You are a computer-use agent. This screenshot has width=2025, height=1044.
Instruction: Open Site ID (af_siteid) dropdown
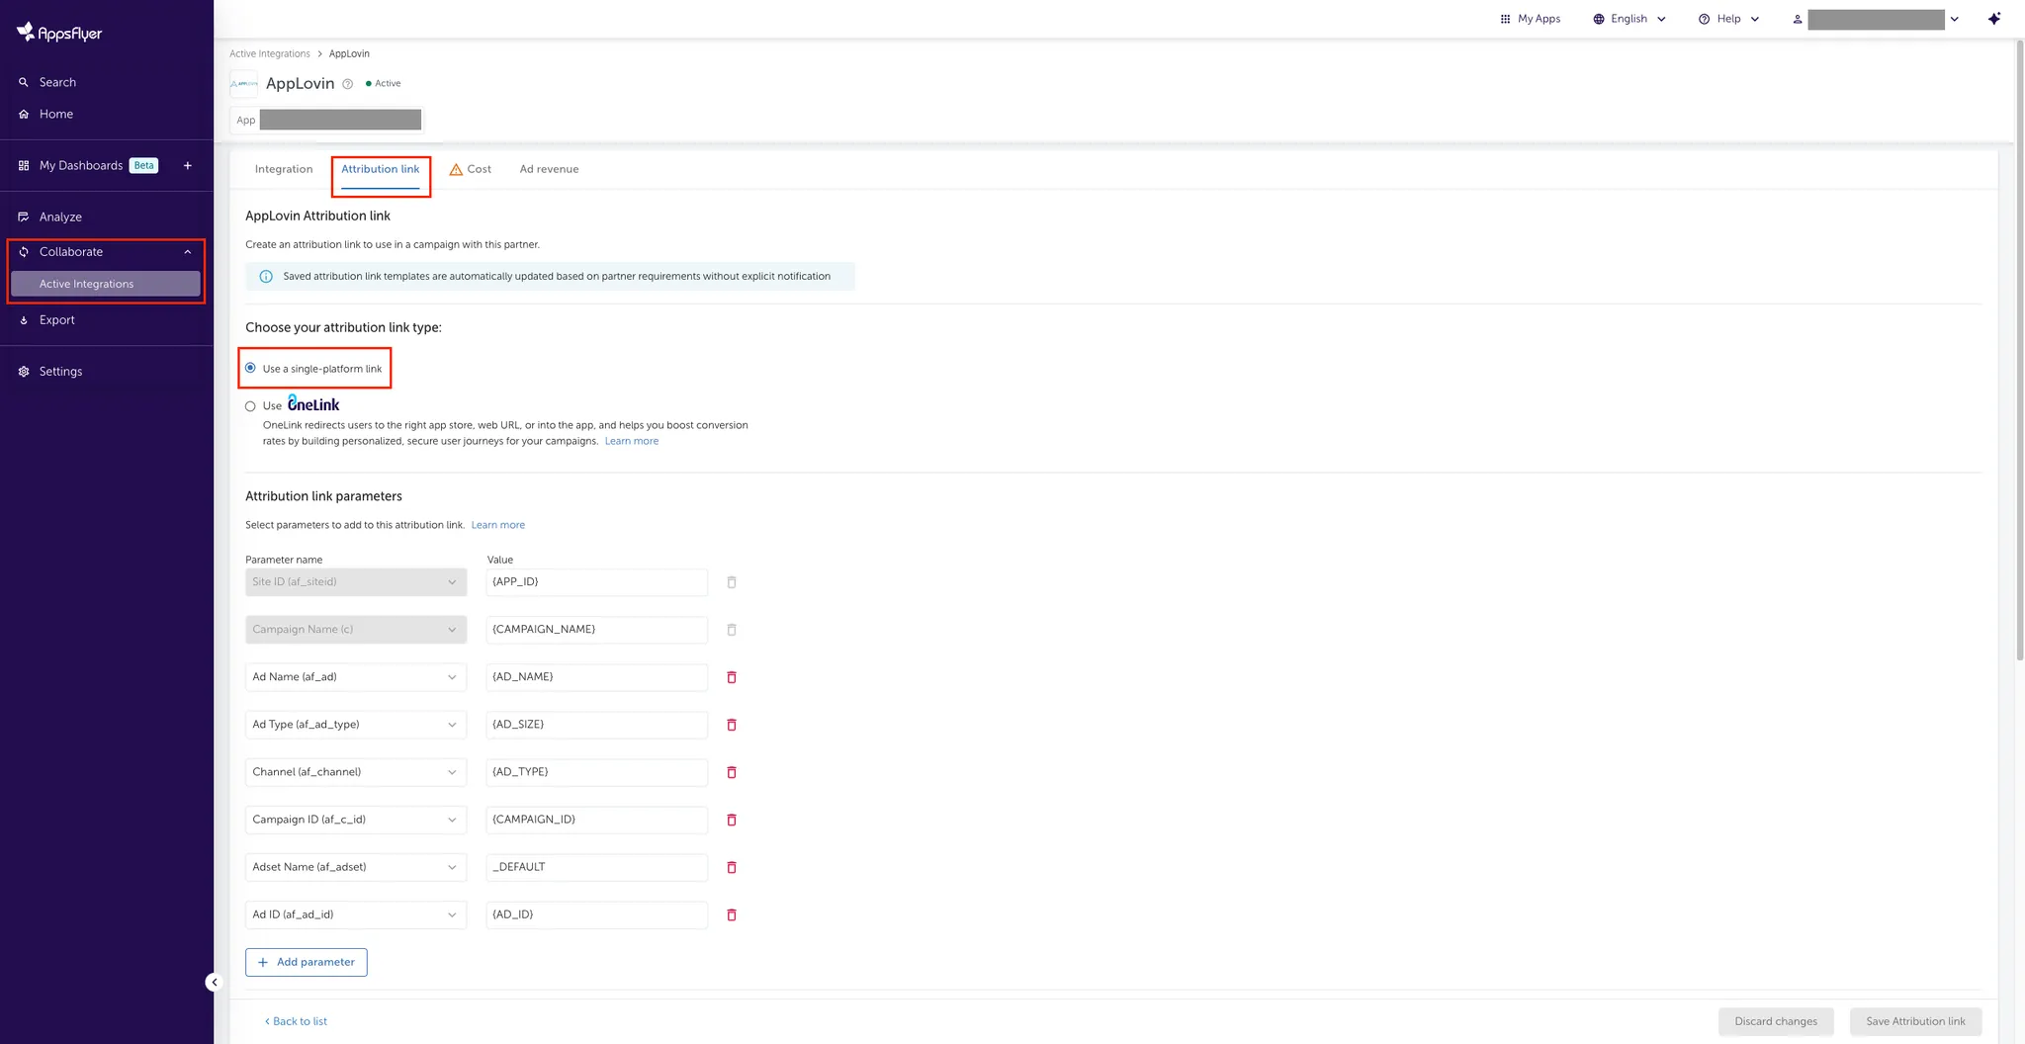pyautogui.click(x=355, y=581)
